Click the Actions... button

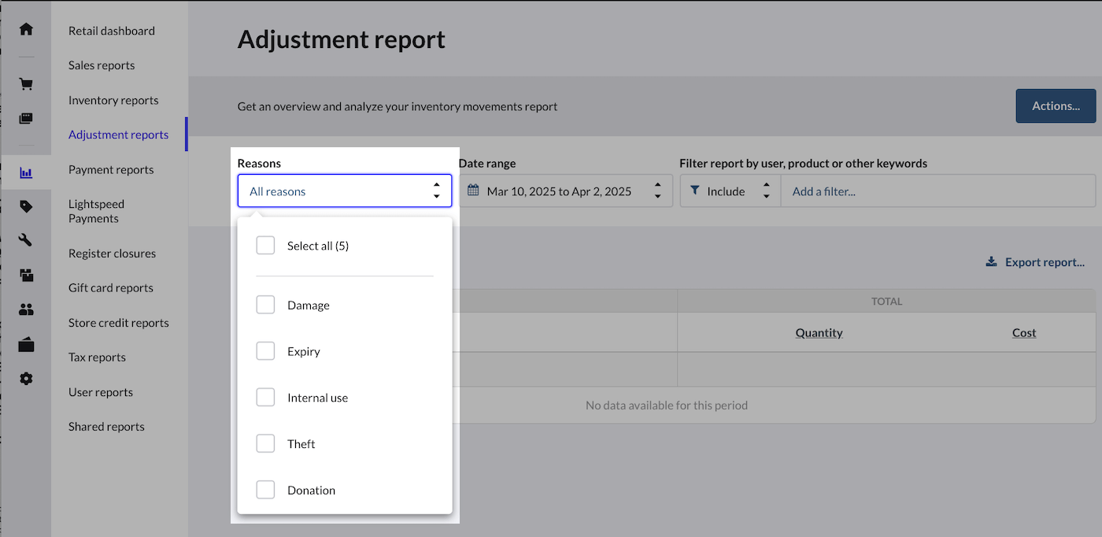1055,106
